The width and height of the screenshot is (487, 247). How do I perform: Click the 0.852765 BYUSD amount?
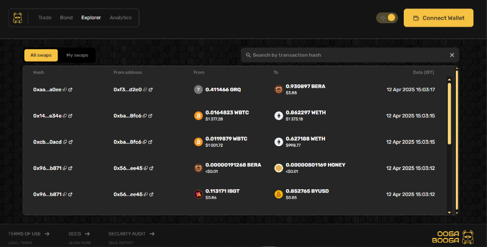click(307, 191)
